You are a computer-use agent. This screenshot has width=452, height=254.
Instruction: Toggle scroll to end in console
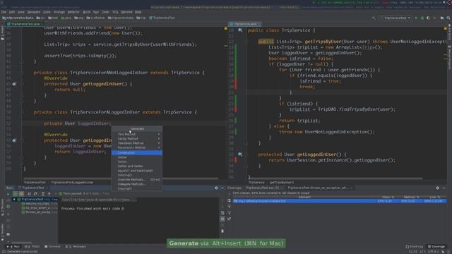tap(222, 219)
